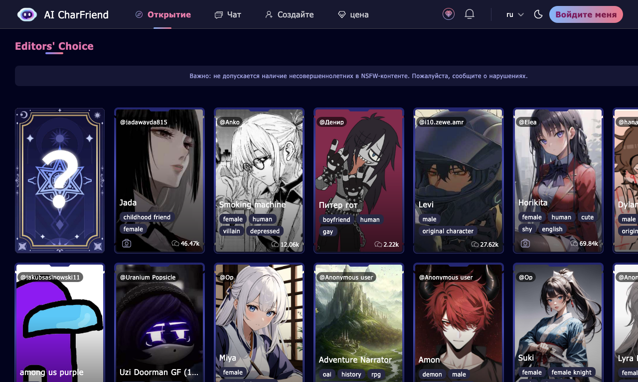This screenshot has width=638, height=382.
Task: Click the 'villain' tag on Smoking machine
Action: coord(232,231)
